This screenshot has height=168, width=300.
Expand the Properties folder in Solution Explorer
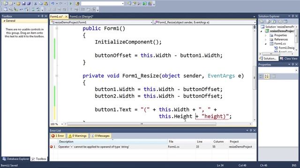coord(266,35)
